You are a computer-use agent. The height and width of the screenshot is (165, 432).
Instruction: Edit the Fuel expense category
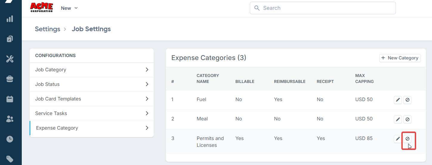398,100
